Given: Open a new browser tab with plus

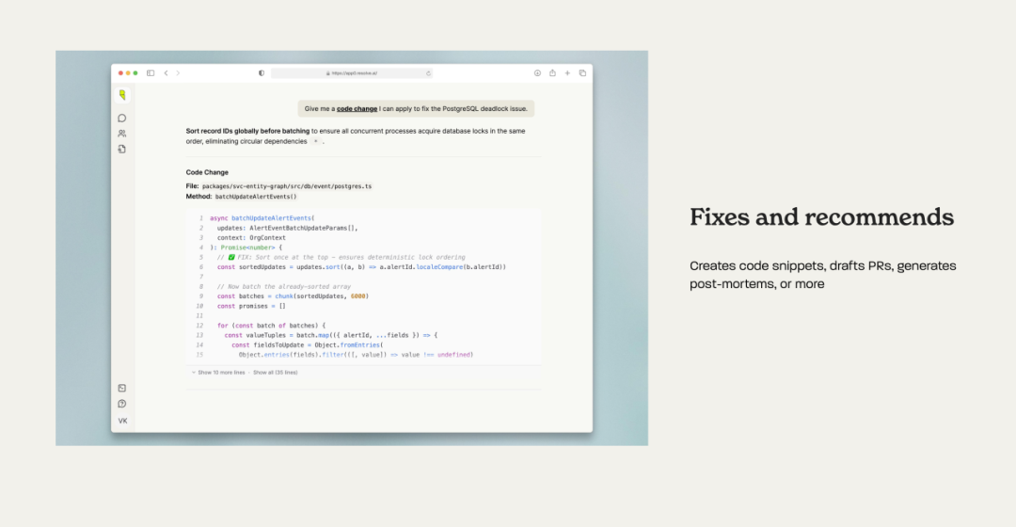Looking at the screenshot, I should tap(567, 72).
